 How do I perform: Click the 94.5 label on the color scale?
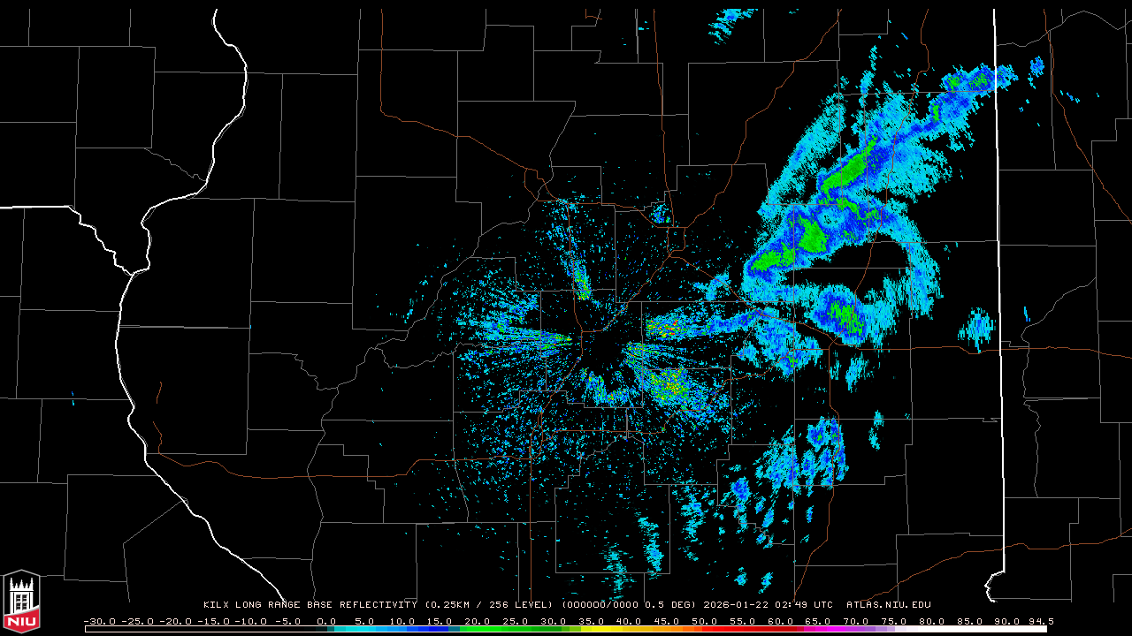coord(1039,621)
